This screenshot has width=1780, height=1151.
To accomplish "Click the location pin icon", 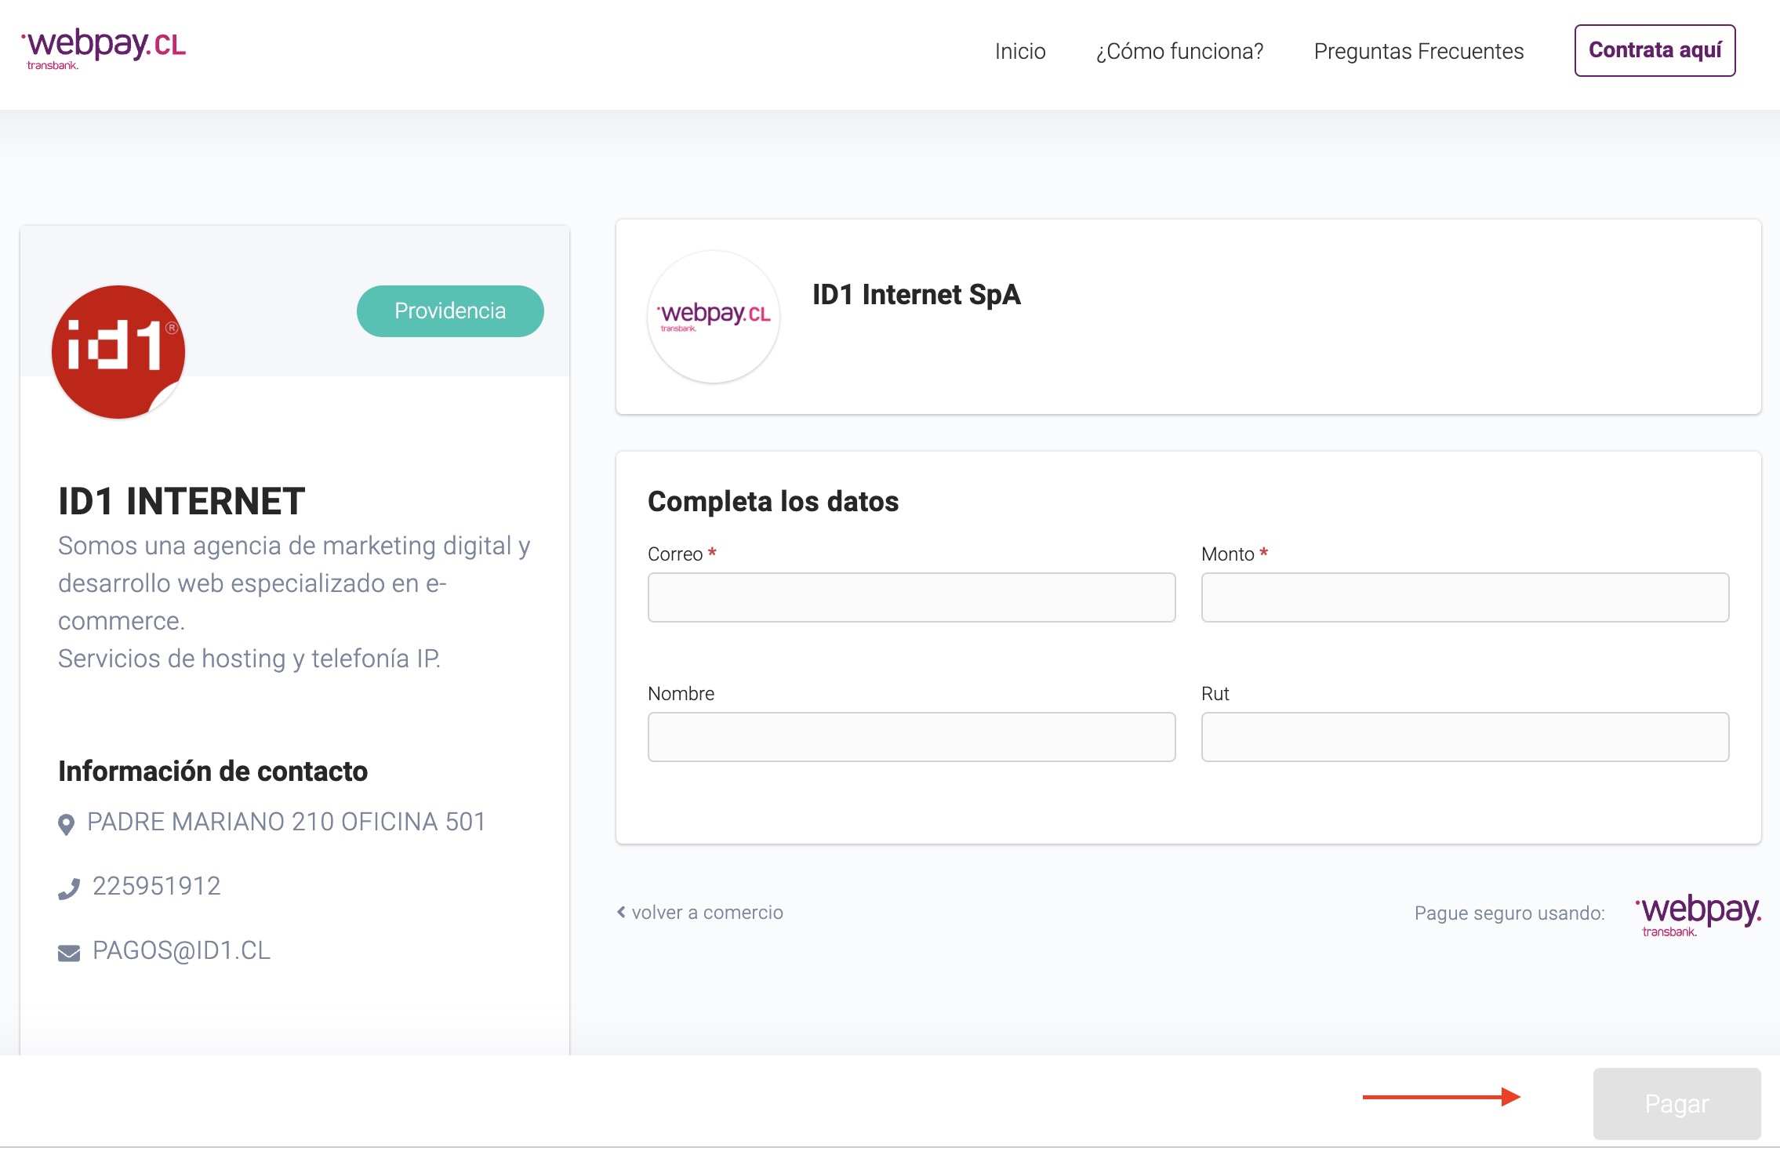I will coord(67,824).
